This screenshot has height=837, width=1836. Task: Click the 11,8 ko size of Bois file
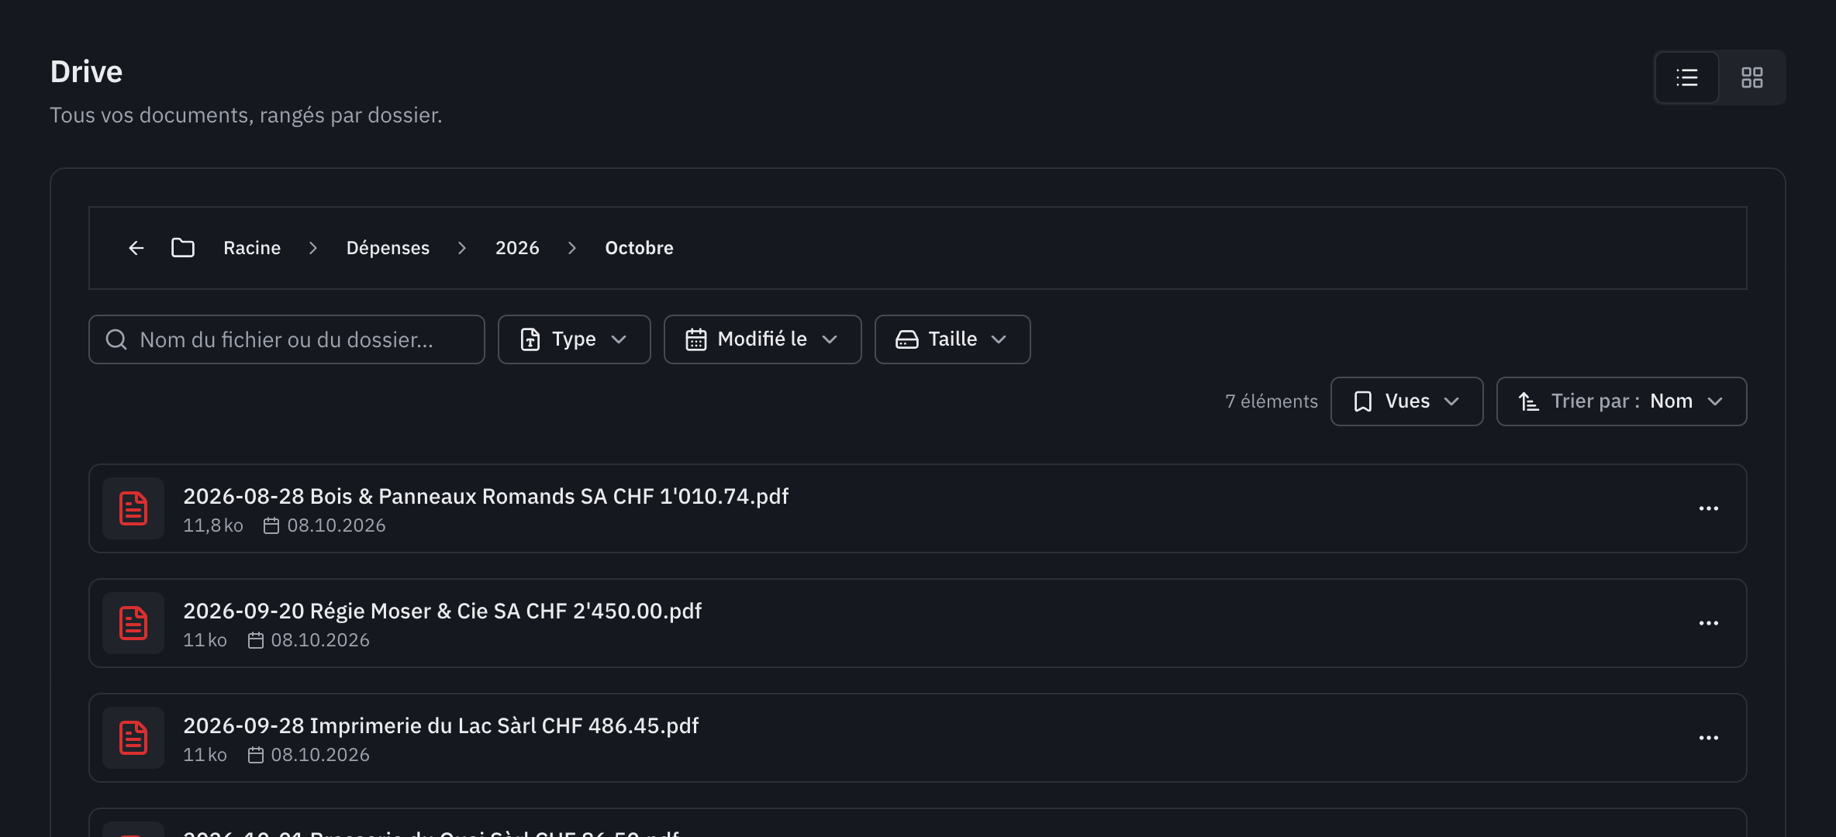(213, 525)
